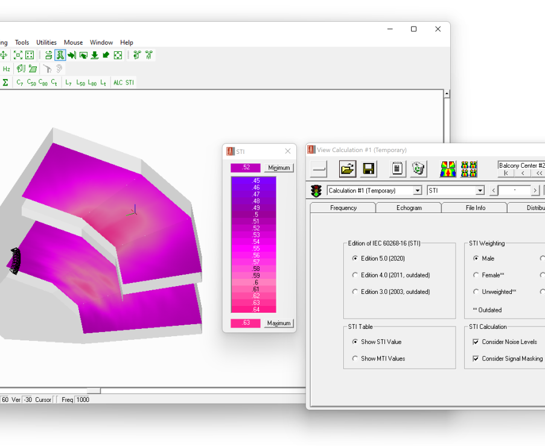545x446 pixels.
Task: Click the color mapping display icon
Action: pyautogui.click(x=448, y=169)
